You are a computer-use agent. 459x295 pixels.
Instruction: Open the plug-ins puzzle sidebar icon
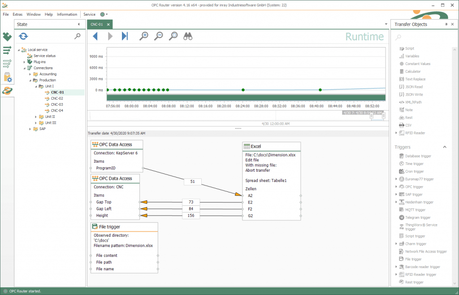click(x=7, y=36)
